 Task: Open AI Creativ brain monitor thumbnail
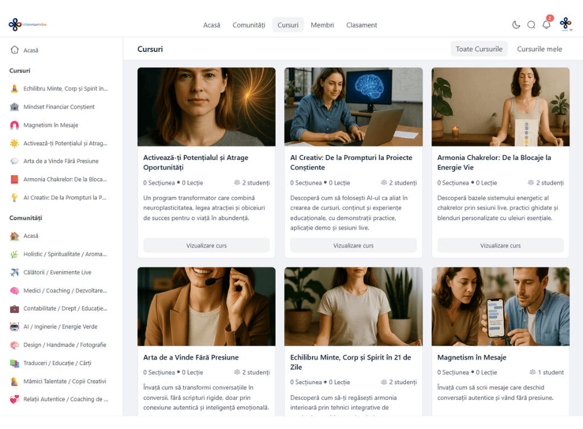[x=353, y=107]
